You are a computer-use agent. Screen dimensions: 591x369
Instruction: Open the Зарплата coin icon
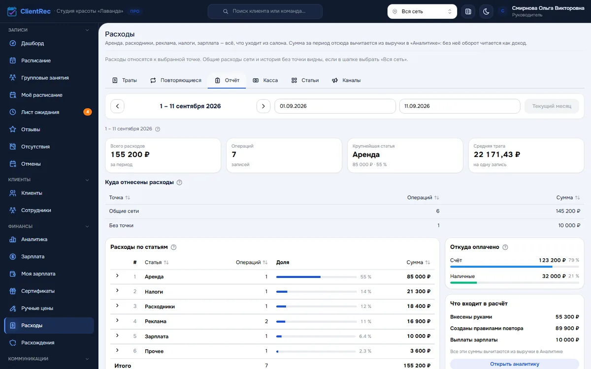coord(13,257)
